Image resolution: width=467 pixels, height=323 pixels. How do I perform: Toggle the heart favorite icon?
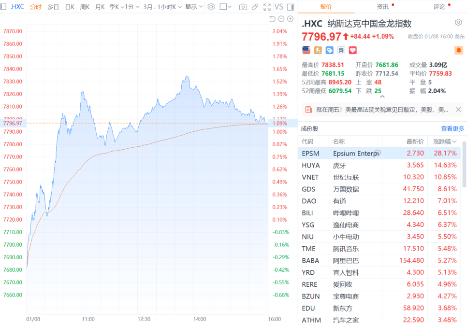[352, 50]
